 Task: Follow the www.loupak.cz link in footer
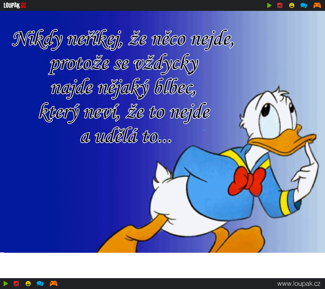pos(299,284)
